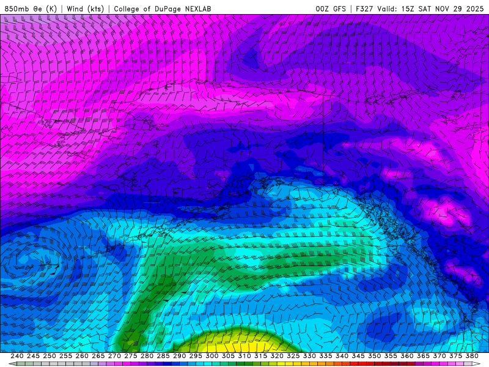The height and width of the screenshot is (367, 489).
Task: Select the 255 value on the scale
Action: pyautogui.click(x=65, y=356)
